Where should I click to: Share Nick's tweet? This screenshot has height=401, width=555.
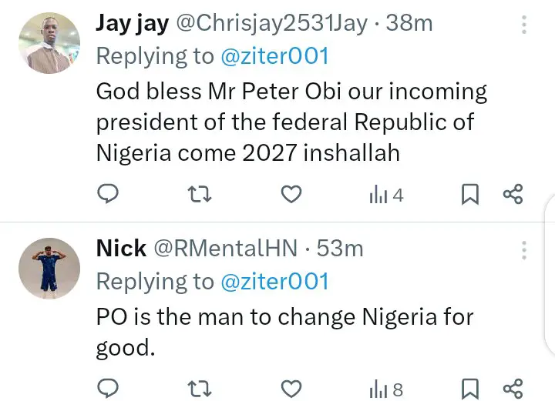point(513,389)
